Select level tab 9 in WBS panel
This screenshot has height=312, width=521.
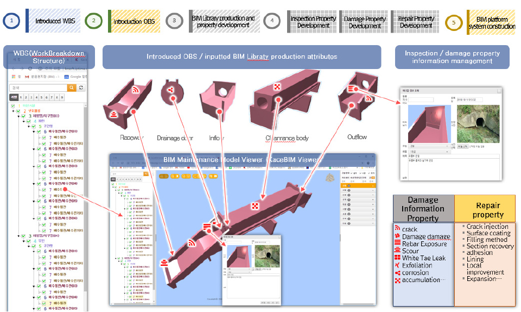click(62, 97)
